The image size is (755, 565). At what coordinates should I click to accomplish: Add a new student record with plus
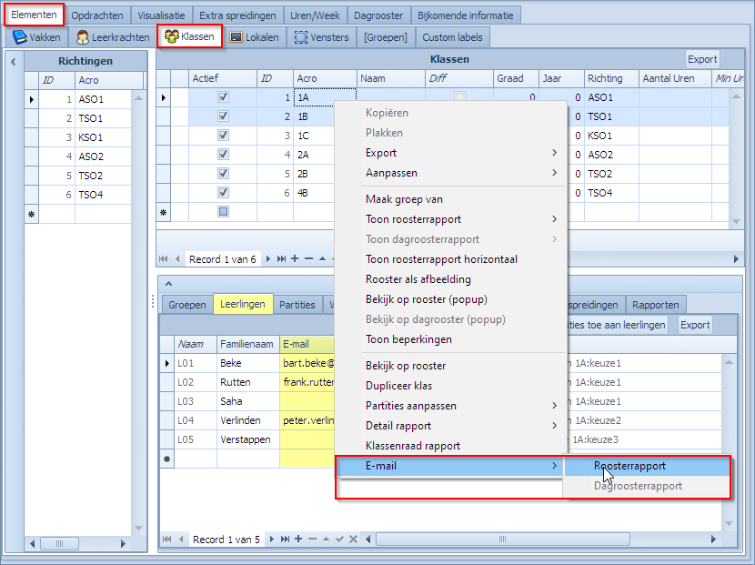point(298,539)
